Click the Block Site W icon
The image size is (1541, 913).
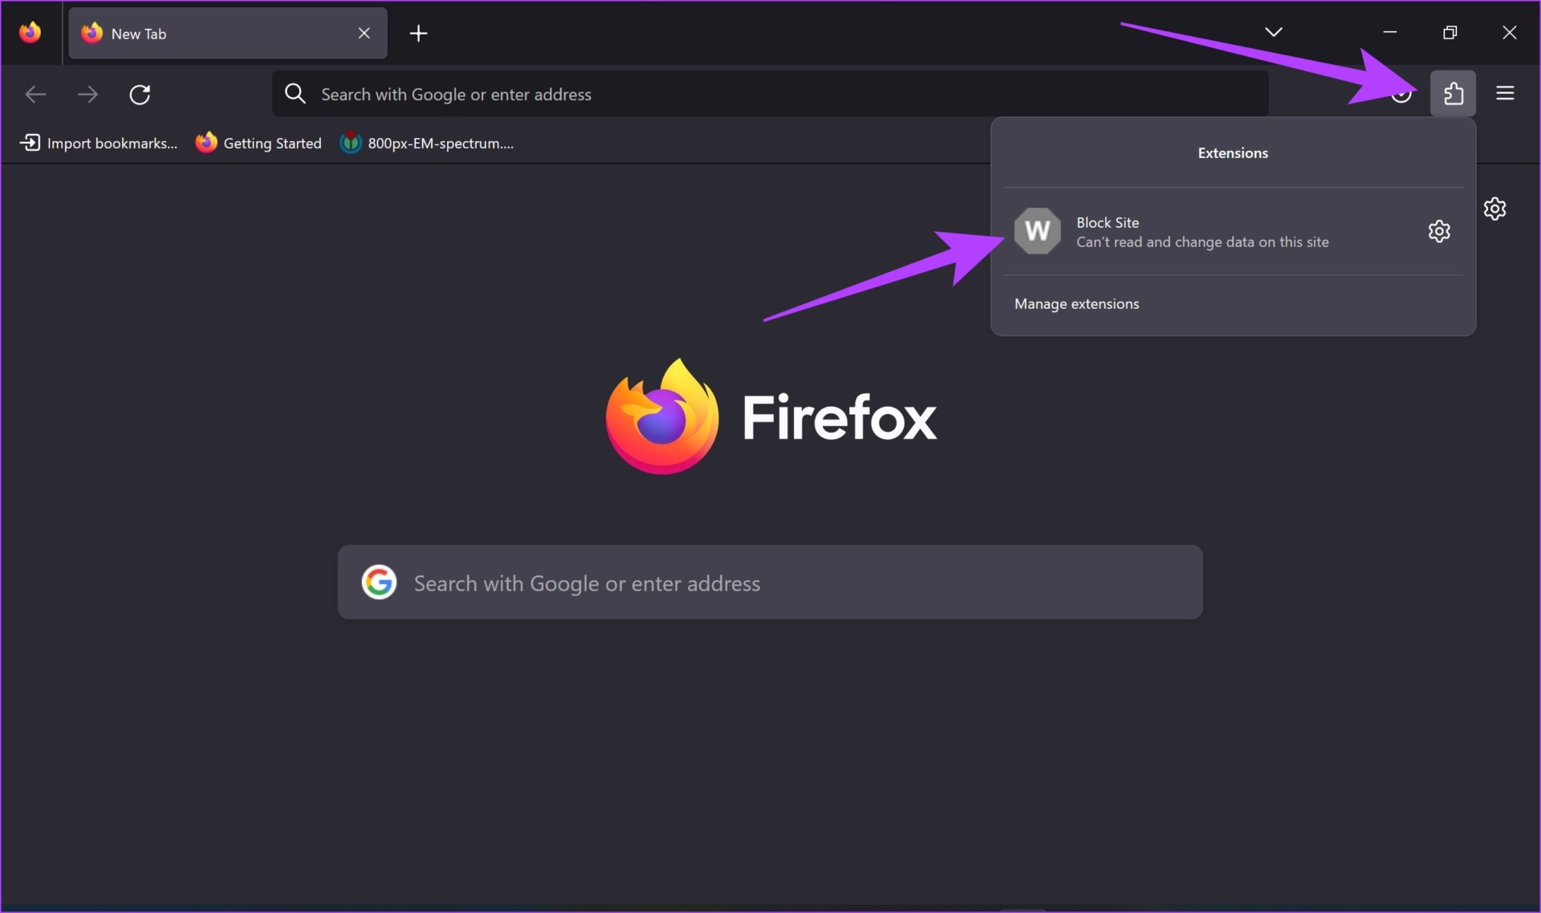tap(1037, 231)
